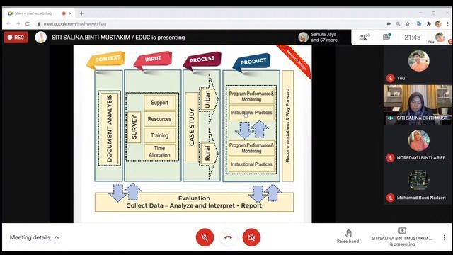The image size is (453, 255).
Task: Click the muted mic icon beside Mohamad Basri Nadzeri
Action: pyautogui.click(x=390, y=198)
